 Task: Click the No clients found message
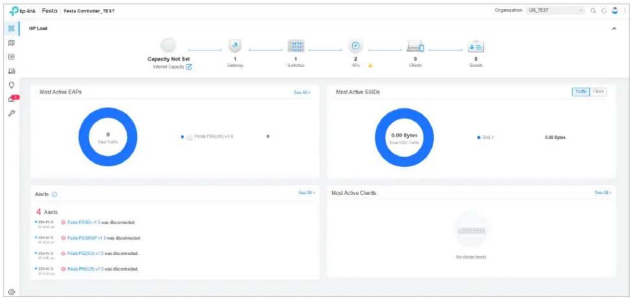[470, 257]
